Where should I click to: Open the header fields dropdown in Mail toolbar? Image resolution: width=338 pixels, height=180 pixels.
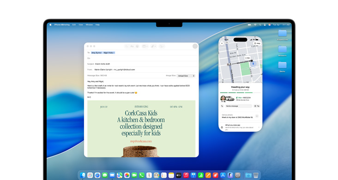[x=145, y=46]
